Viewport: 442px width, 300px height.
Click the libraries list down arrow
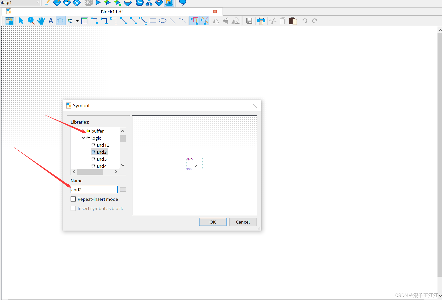point(123,165)
